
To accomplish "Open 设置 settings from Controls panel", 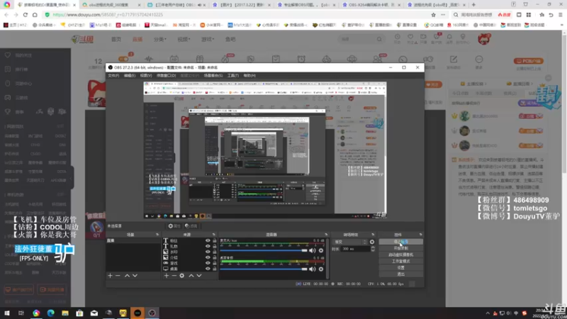I will 400,268.
